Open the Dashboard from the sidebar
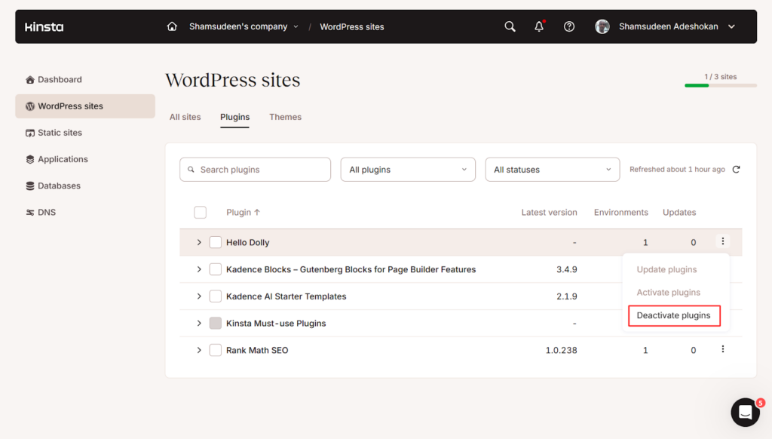Viewport: 772px width, 439px height. tap(60, 79)
